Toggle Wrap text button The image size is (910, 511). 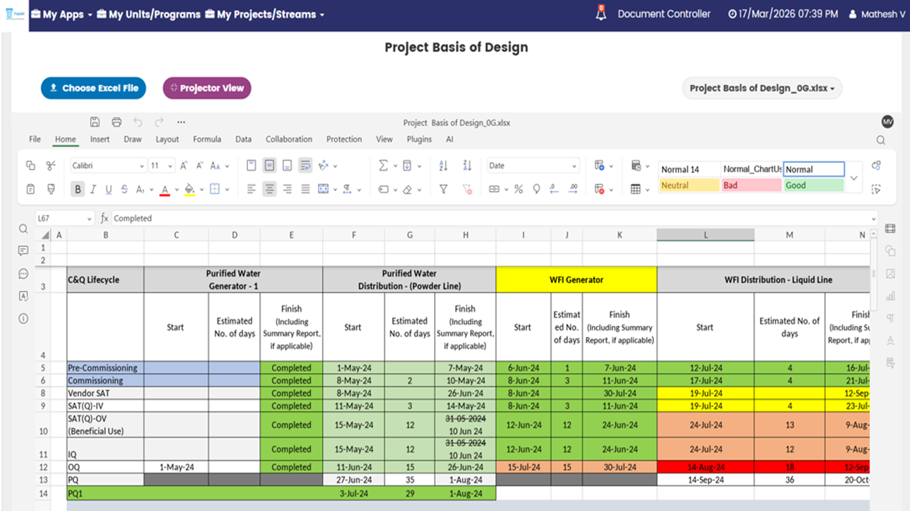[305, 166]
